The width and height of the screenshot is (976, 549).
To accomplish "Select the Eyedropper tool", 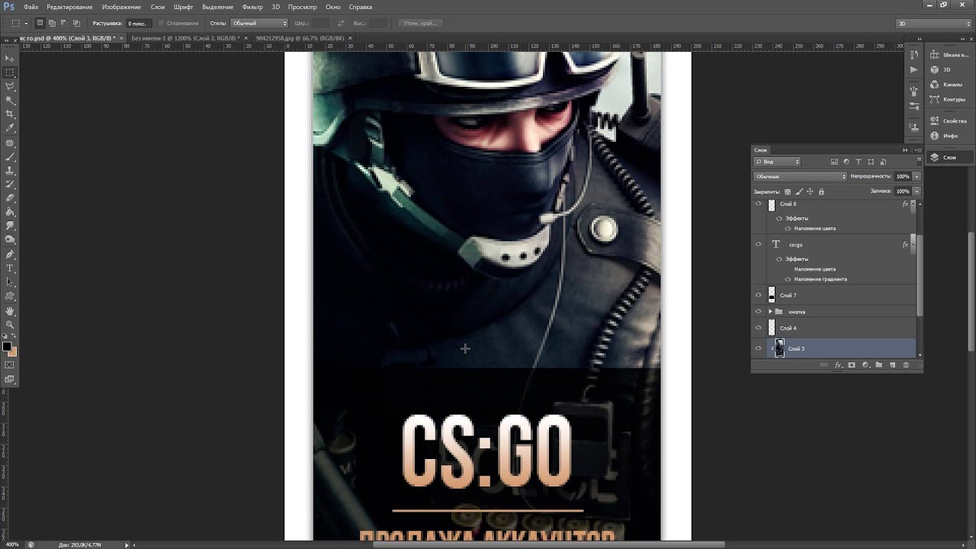I will tap(10, 127).
